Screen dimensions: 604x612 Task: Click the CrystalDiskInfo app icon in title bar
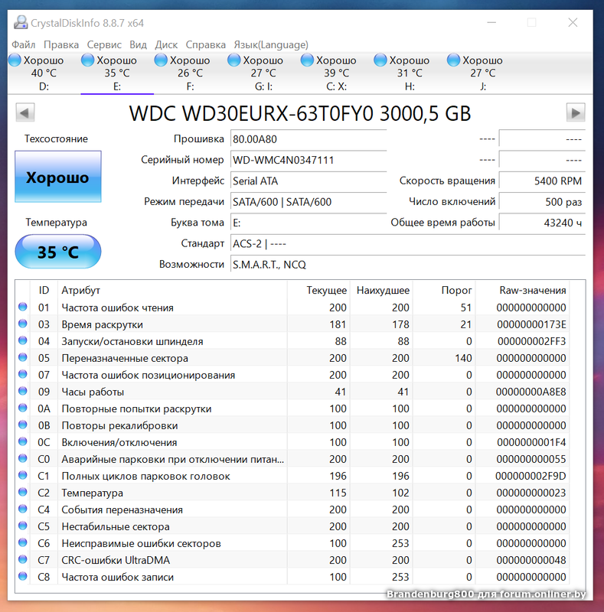[x=21, y=23]
